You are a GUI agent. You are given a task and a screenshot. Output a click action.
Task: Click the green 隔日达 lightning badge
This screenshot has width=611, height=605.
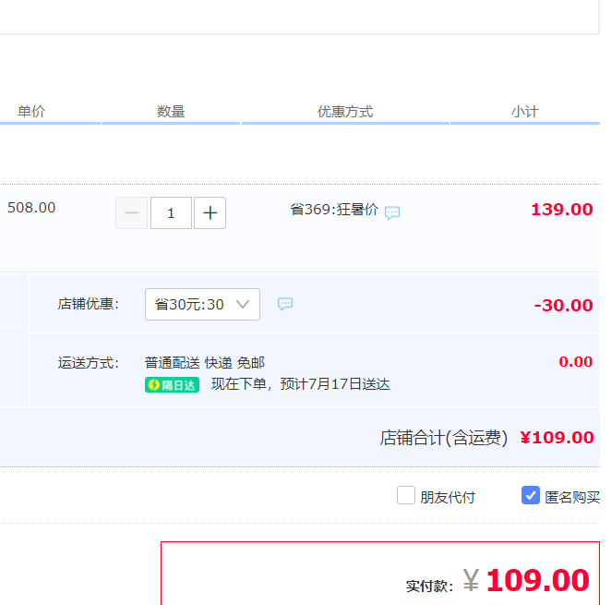click(x=172, y=385)
